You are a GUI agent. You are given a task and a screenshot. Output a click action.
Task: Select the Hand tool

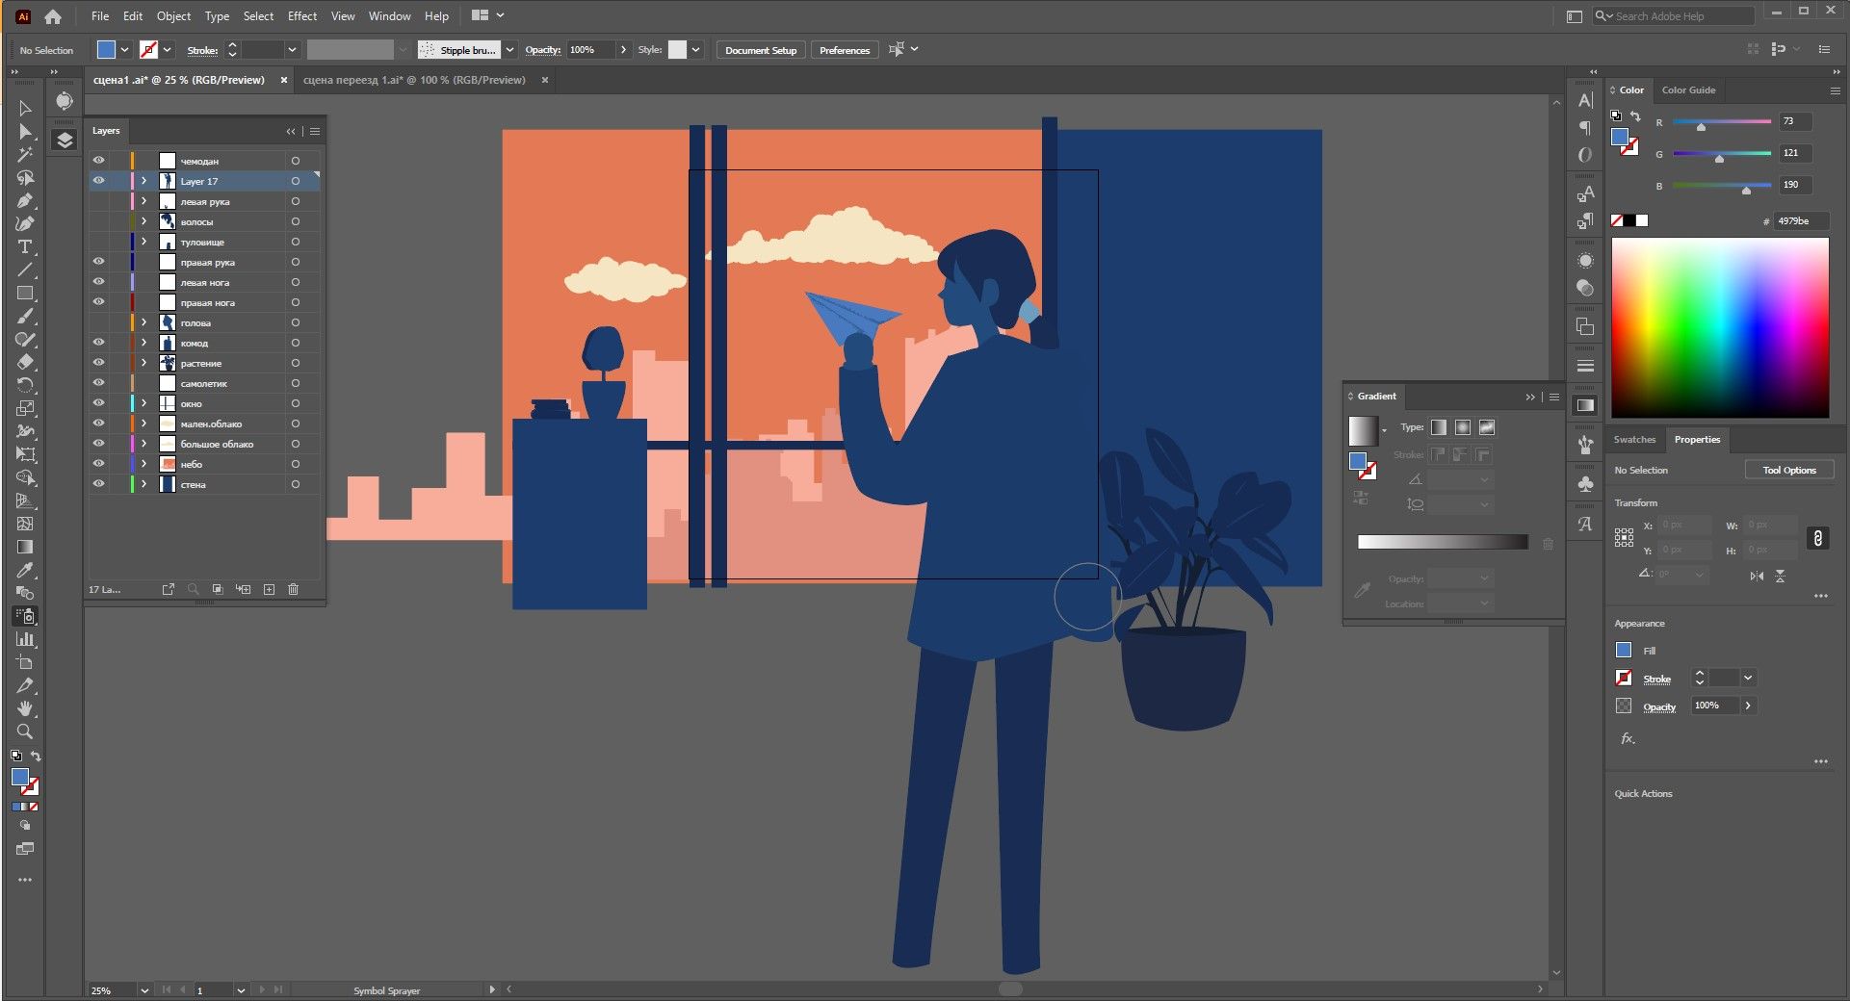tap(25, 708)
